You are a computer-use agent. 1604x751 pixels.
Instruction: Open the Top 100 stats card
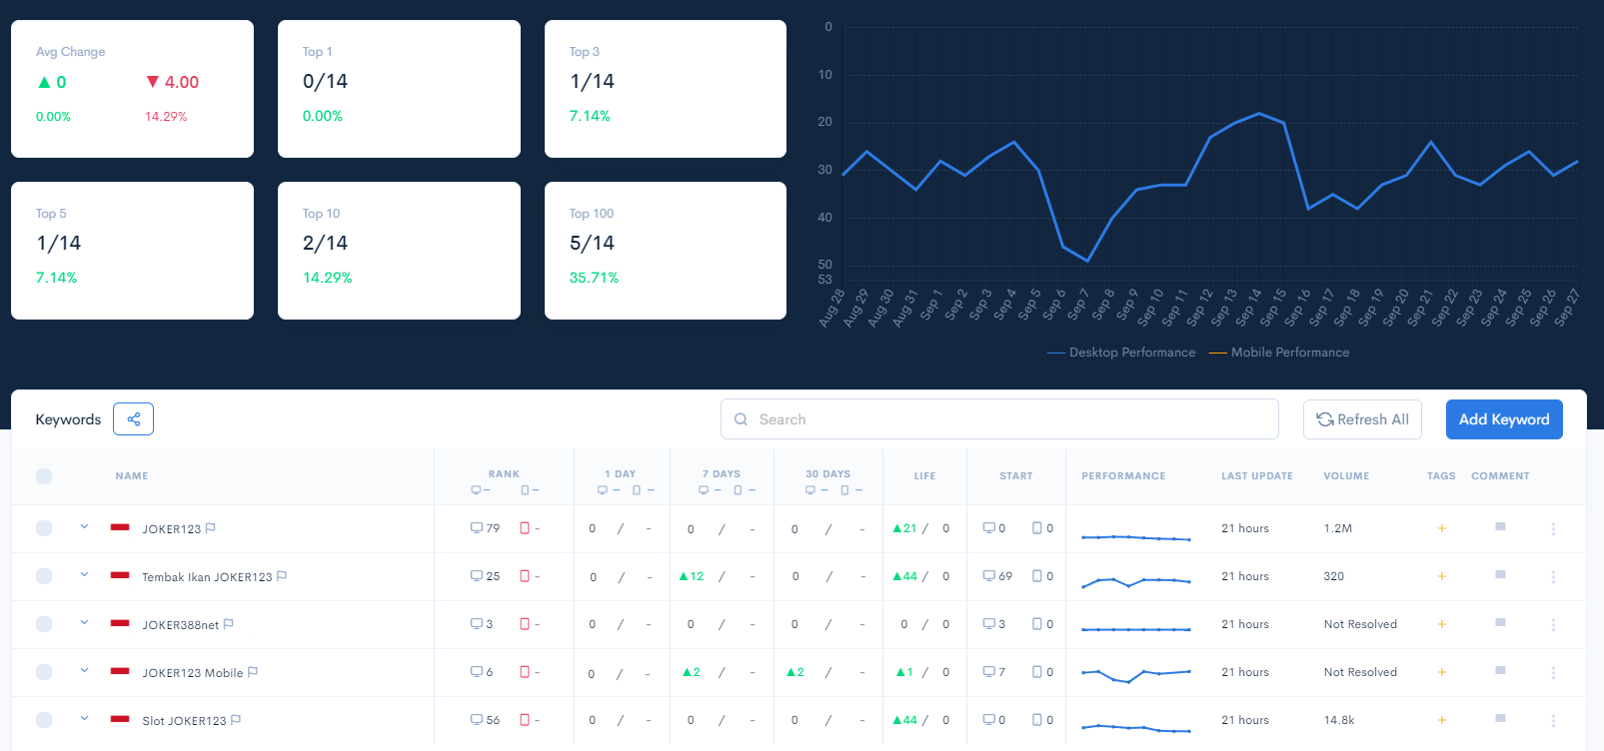click(666, 251)
